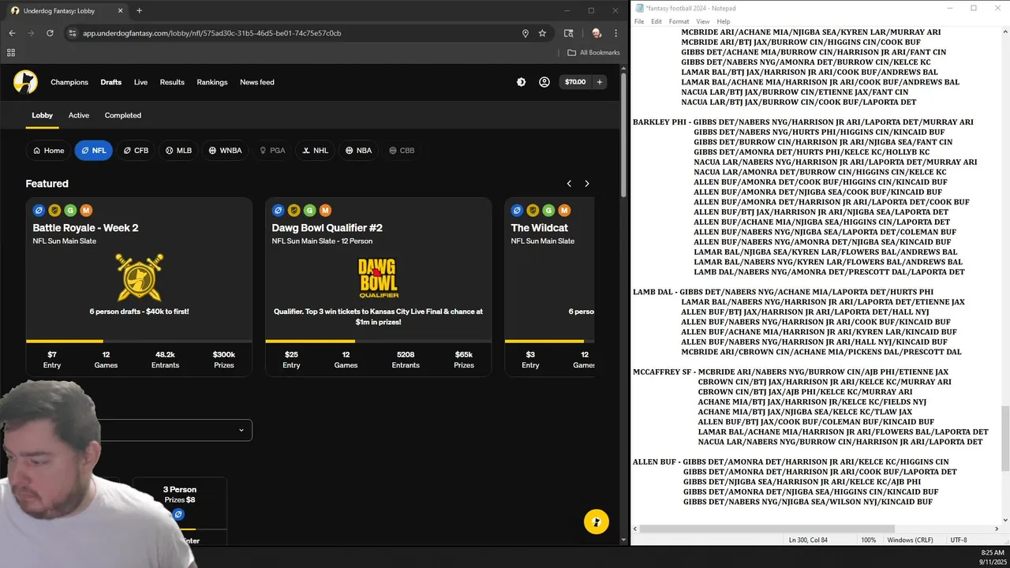The width and height of the screenshot is (1010, 568).
Task: Open a new Chrome tab
Action: pos(139,11)
